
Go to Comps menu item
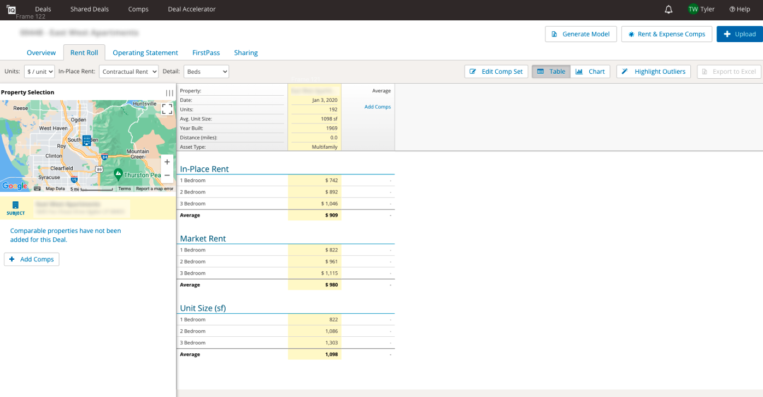pos(138,9)
